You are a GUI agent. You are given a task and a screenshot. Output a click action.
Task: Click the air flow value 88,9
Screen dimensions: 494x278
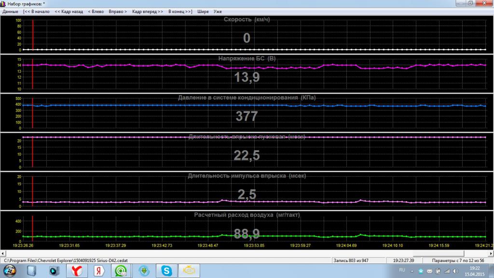247,234
